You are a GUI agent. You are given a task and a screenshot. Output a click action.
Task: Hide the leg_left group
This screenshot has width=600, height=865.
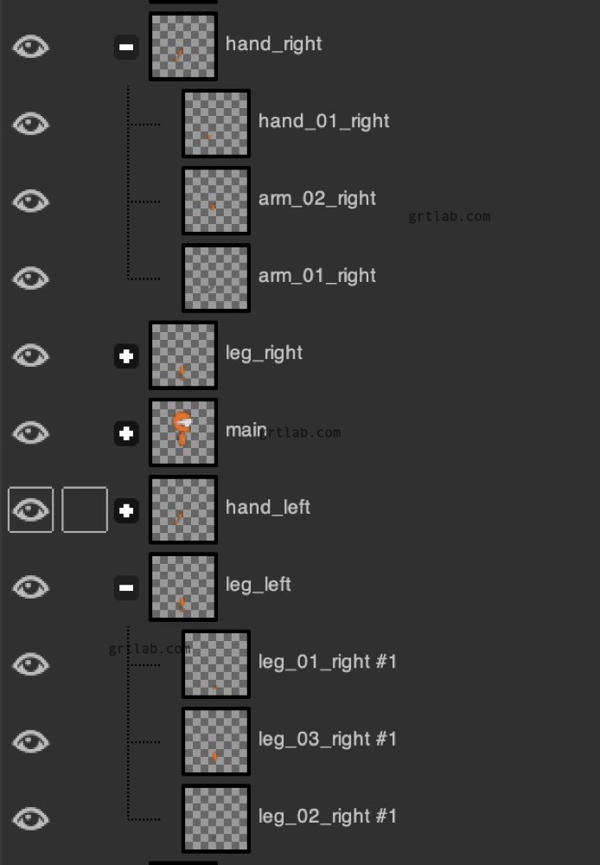coord(30,586)
